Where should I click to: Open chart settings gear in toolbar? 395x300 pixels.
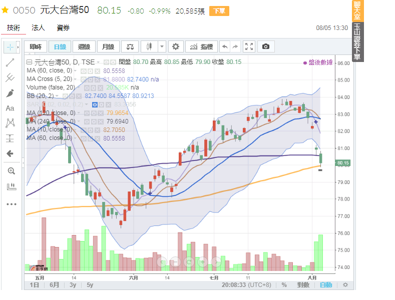click(x=176, y=46)
